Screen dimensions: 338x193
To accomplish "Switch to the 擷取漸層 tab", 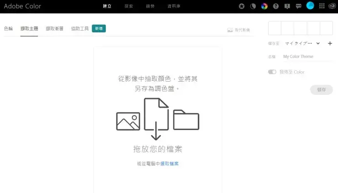I will [x=54, y=28].
